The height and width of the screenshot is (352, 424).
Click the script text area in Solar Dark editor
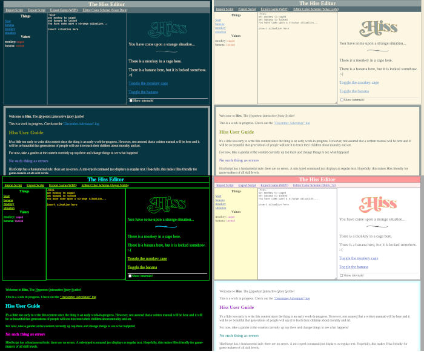87,59
